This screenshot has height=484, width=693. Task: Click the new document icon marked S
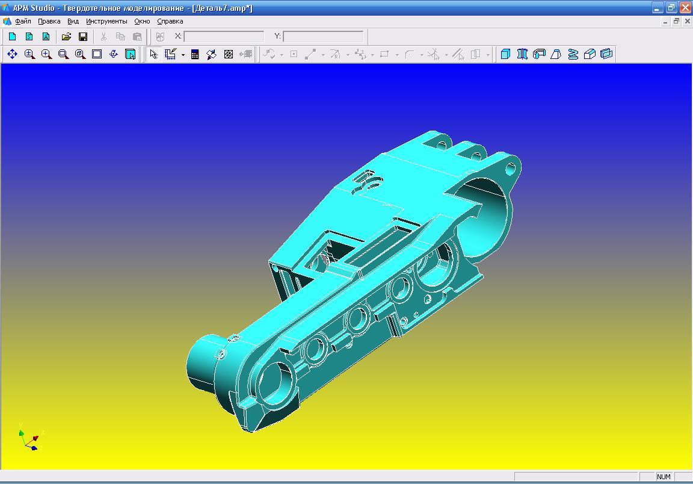click(x=29, y=37)
